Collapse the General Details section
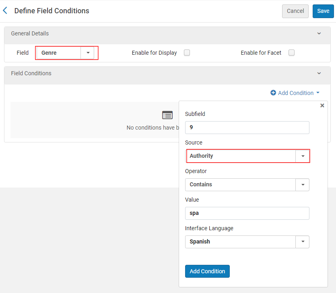 pyautogui.click(x=319, y=34)
